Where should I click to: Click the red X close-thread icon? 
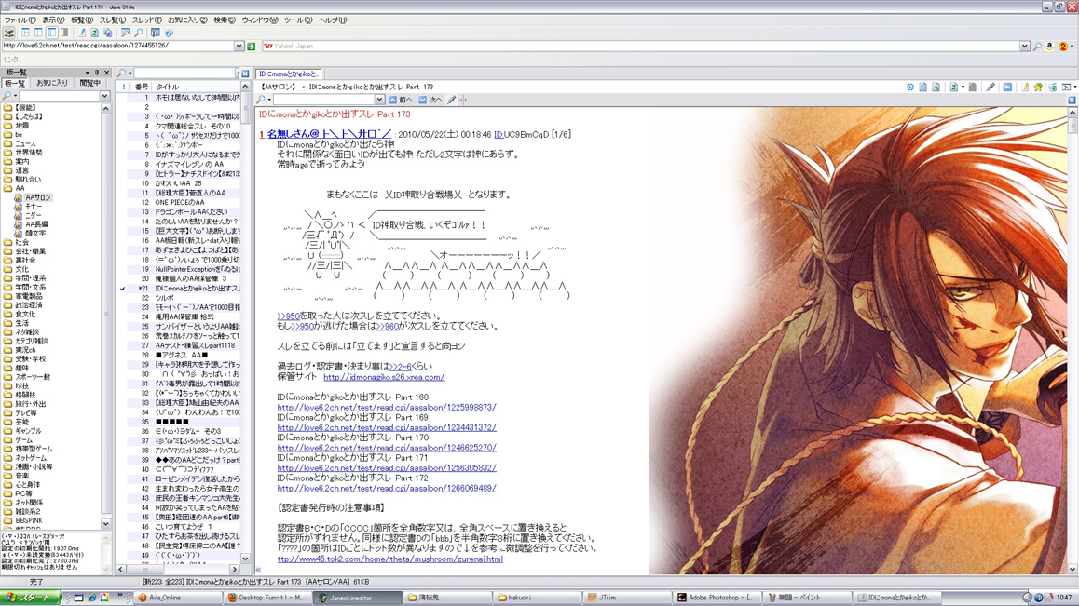1066,88
